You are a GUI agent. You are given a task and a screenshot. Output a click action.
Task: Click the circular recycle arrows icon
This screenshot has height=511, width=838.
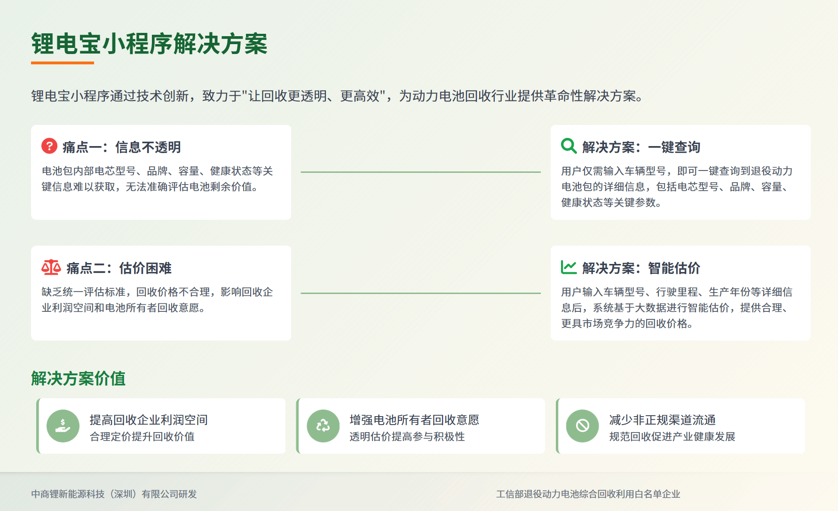click(x=323, y=426)
